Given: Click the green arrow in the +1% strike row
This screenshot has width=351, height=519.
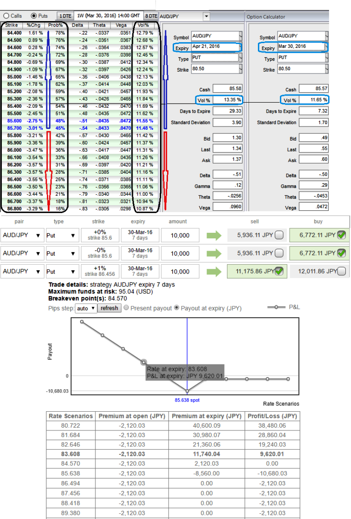Looking at the screenshot, I should click(x=214, y=272).
